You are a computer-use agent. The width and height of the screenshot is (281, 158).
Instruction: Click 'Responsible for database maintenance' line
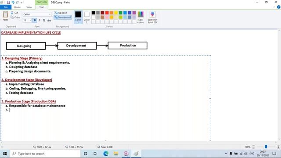click(x=37, y=106)
